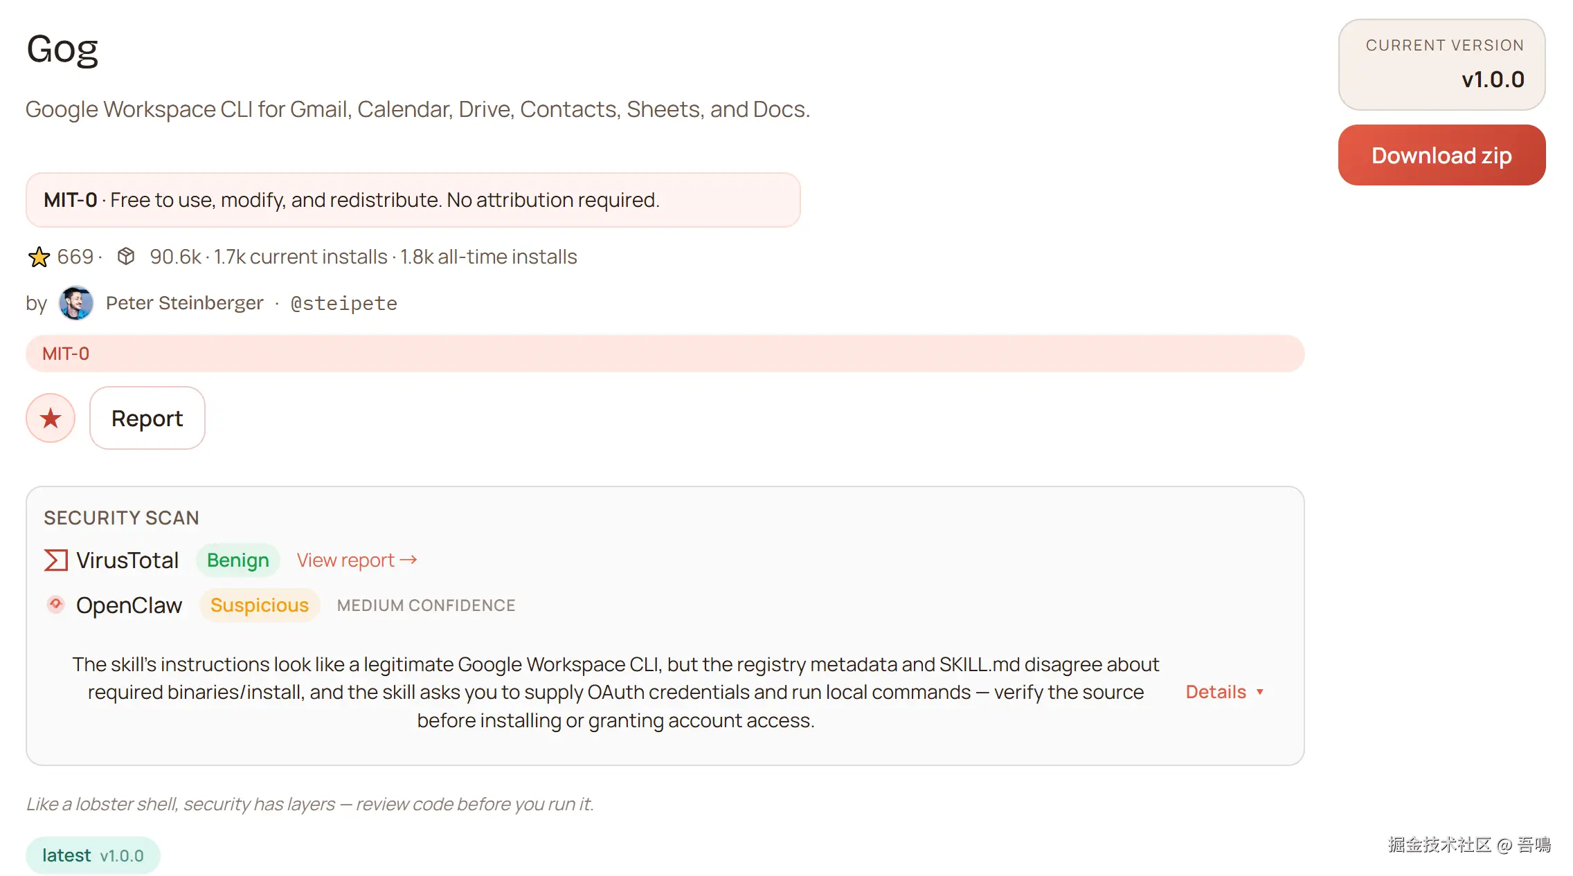Screen dimensions: 1573x876
Task: Open Peter Steinberger's avatar picture
Action: point(76,303)
